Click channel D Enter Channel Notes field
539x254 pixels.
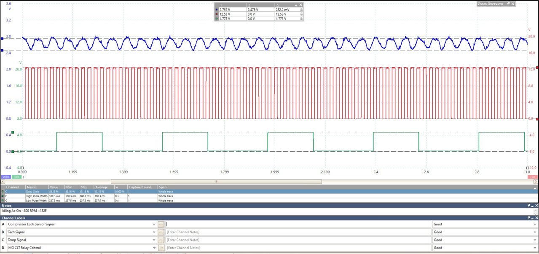click(x=298, y=248)
